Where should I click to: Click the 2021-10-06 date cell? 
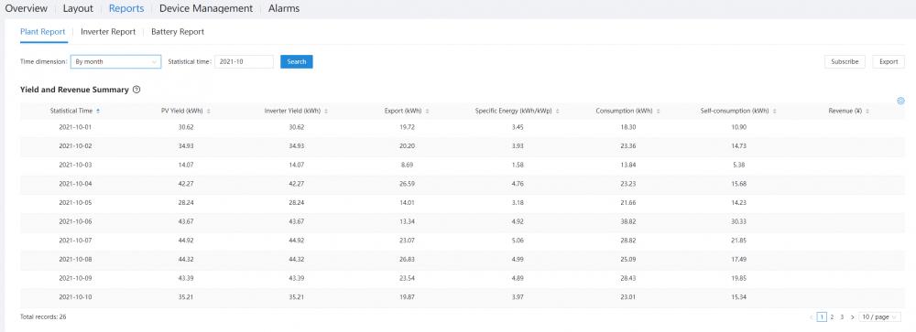75,221
